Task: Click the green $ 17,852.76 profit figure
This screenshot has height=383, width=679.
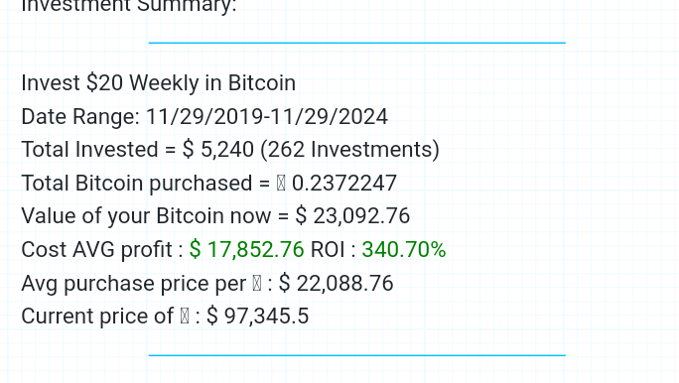Action: pos(247,250)
